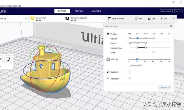Open Custom print settings

click(x=165, y=88)
